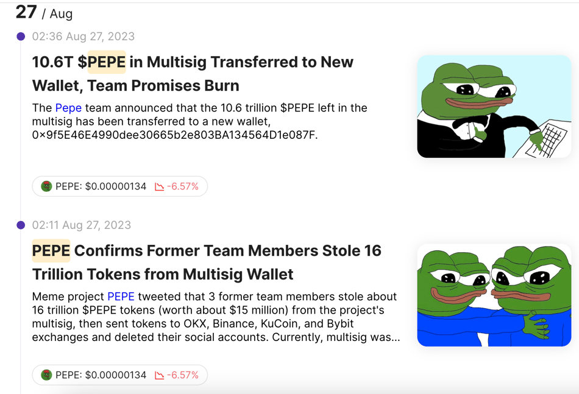Click the PEPE coin icon in second price tag
This screenshot has height=394, width=579.
[x=46, y=375]
